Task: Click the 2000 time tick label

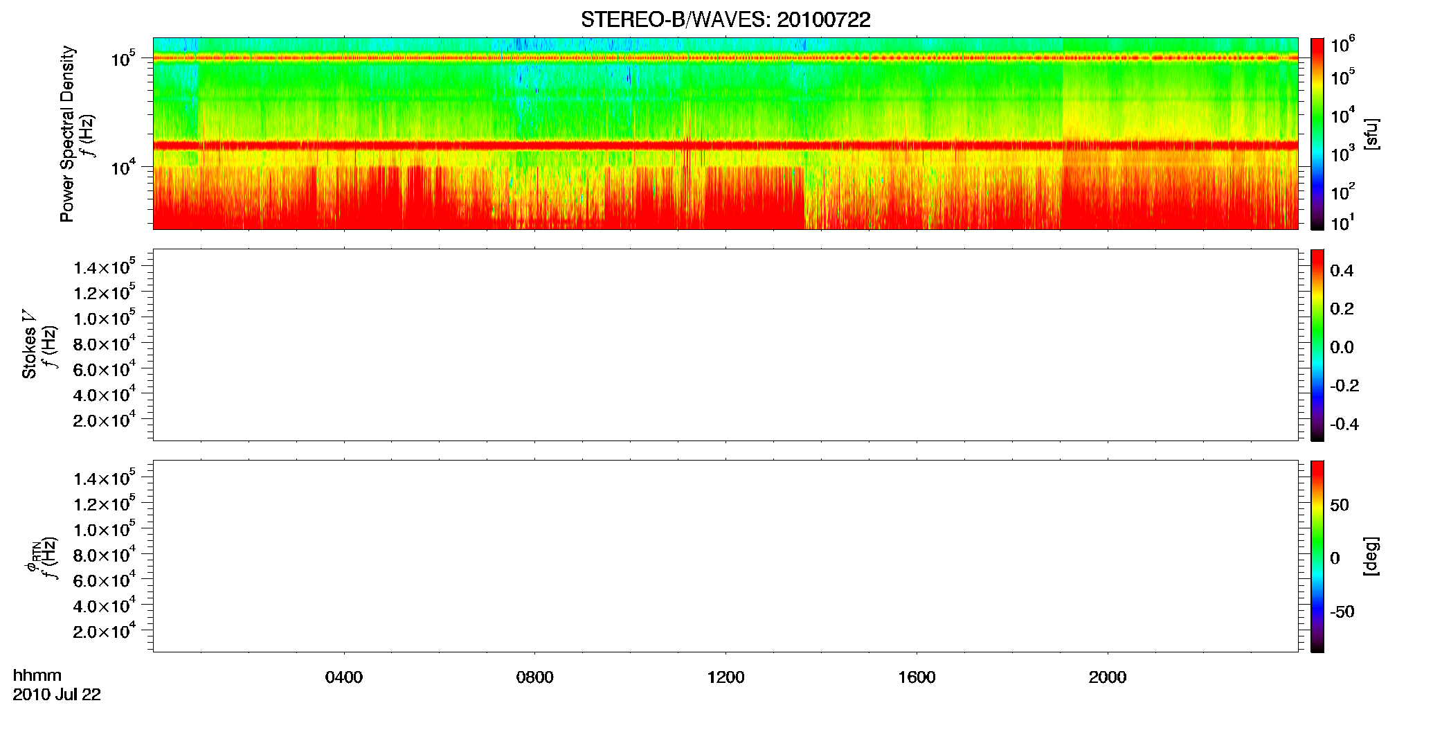Action: pyautogui.click(x=1108, y=677)
